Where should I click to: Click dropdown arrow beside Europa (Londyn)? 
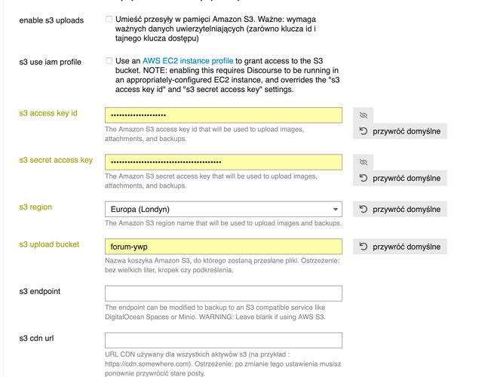pyautogui.click(x=335, y=210)
